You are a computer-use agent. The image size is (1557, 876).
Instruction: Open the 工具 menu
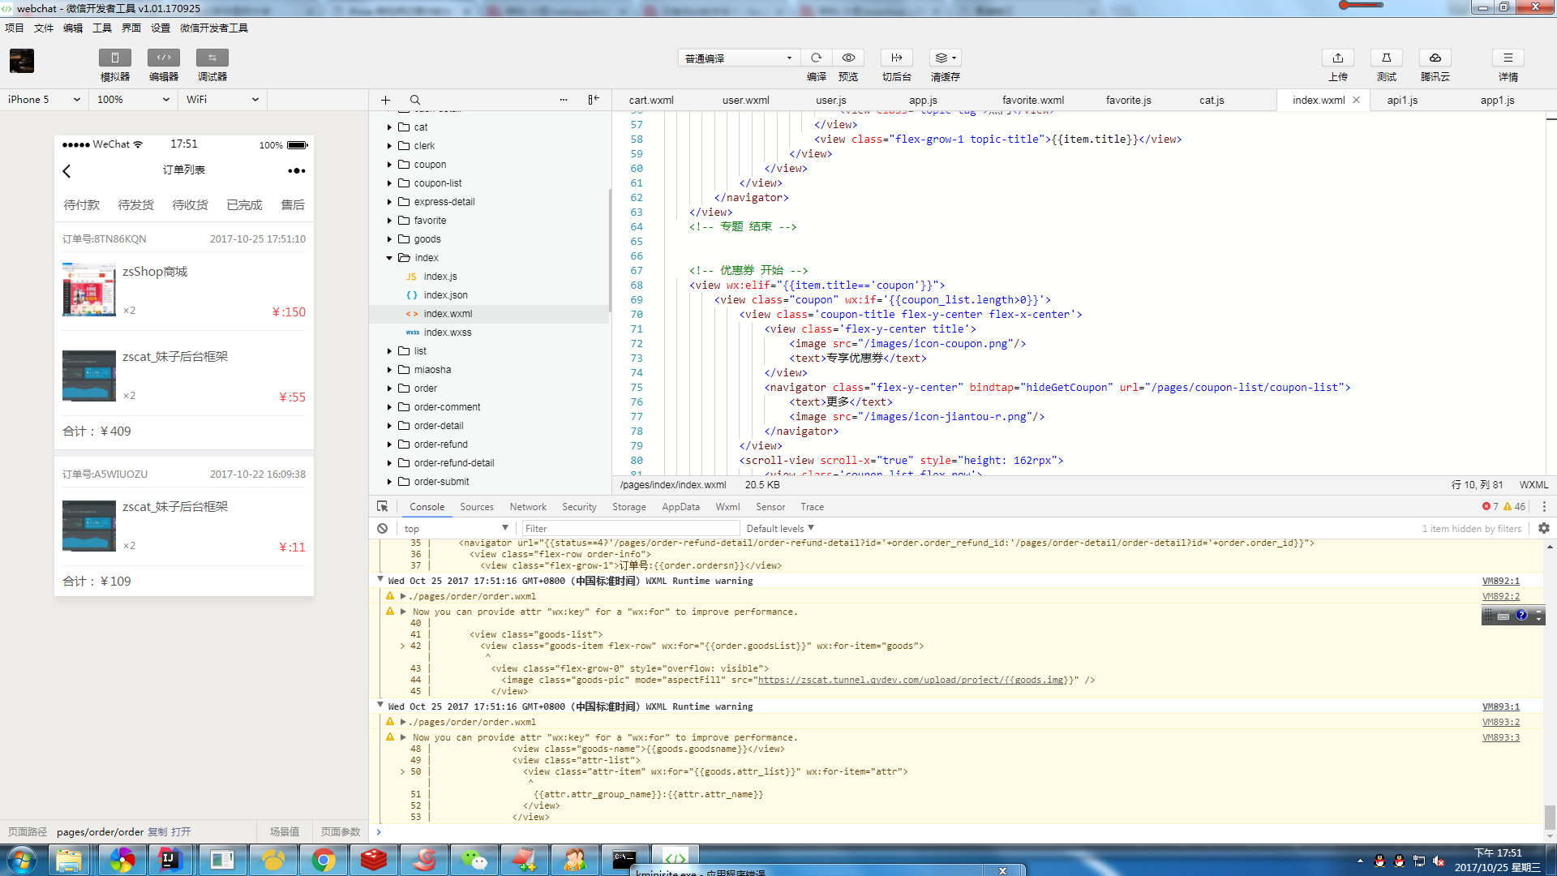[x=101, y=28]
